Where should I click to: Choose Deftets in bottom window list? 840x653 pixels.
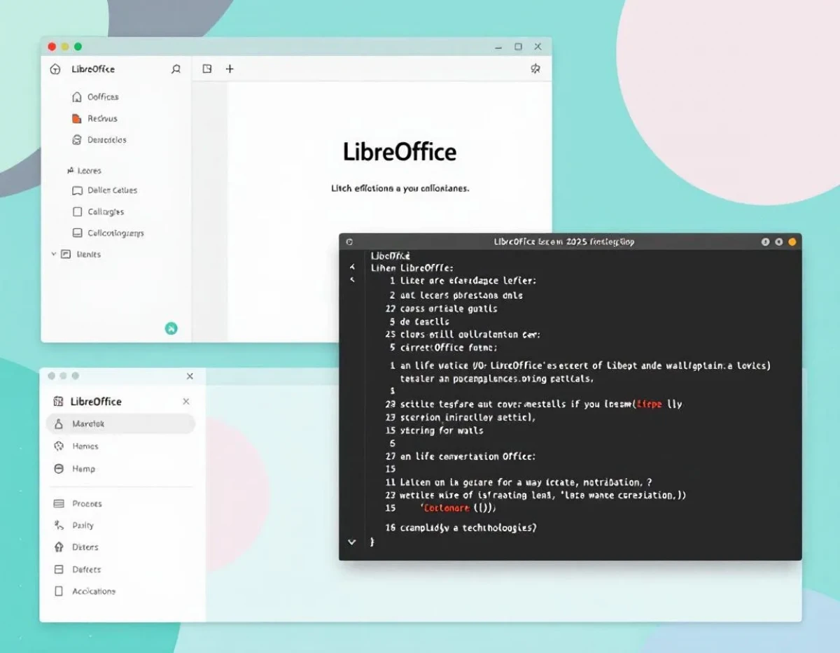point(86,569)
